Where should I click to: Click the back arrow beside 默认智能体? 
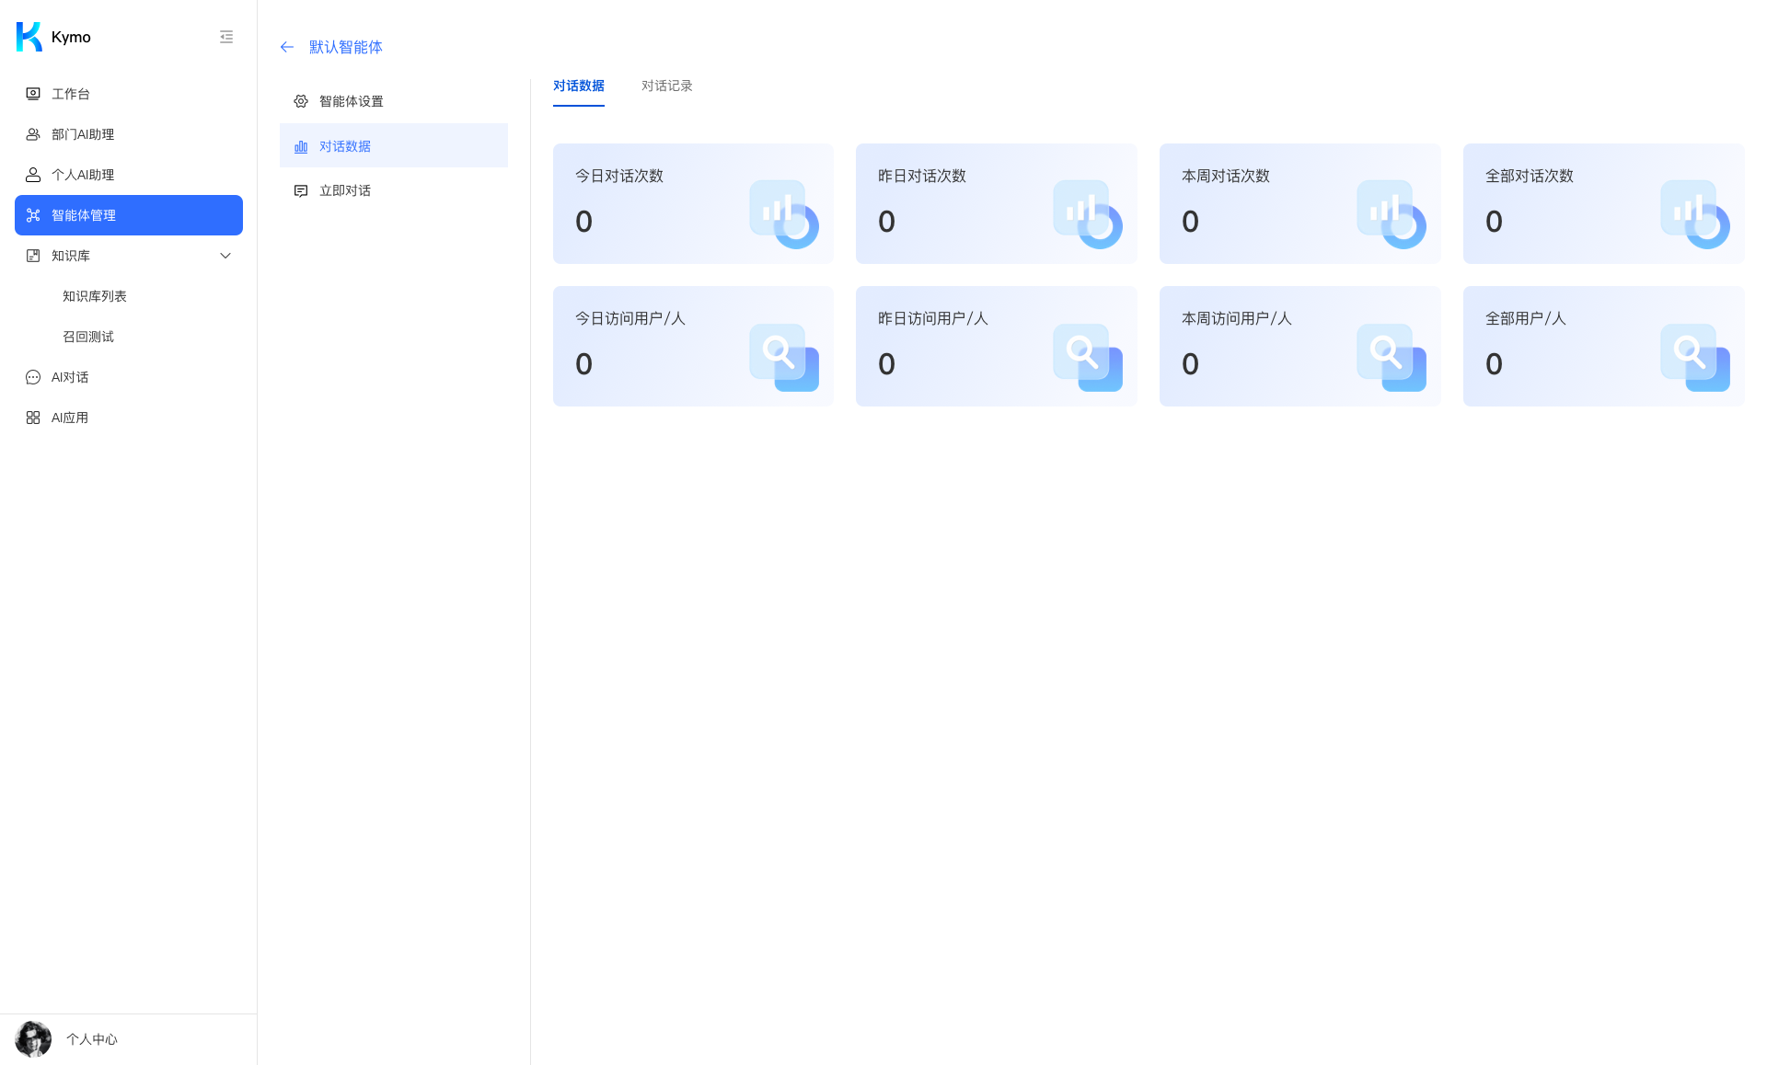pos(287,47)
